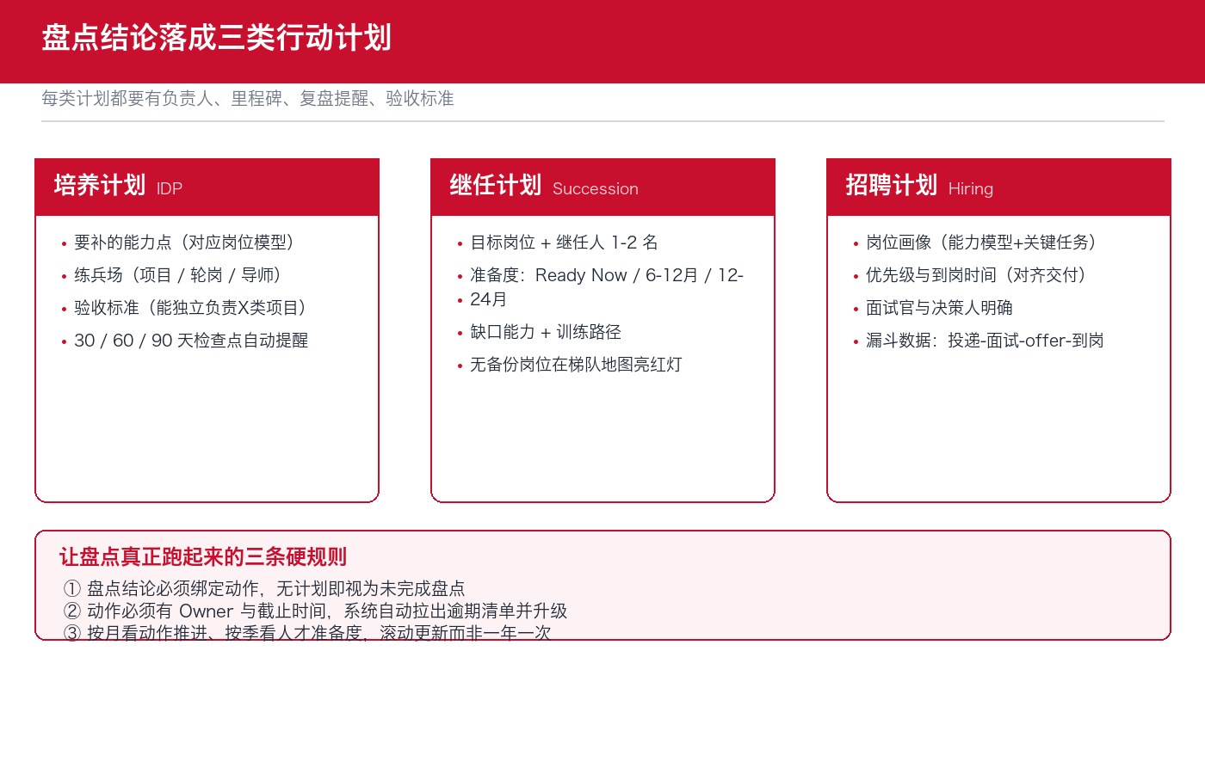Screen dimensions: 1205x774
Task: Select bullet 漏斗数据：投递-面试-offer-到岗
Action: pos(985,341)
